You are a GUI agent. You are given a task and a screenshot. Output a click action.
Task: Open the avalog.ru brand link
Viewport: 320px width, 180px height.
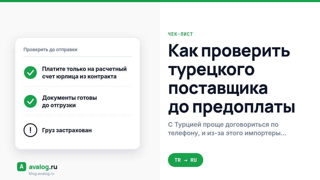(x=43, y=167)
